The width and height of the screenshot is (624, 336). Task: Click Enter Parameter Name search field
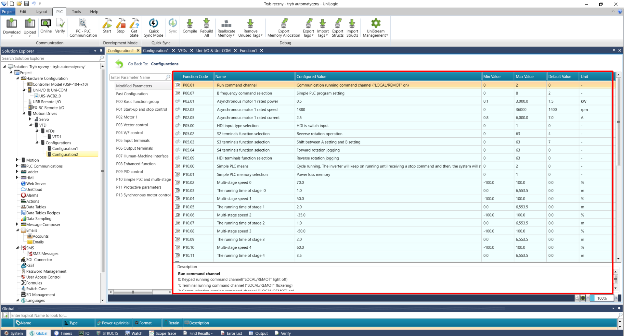[x=137, y=77]
